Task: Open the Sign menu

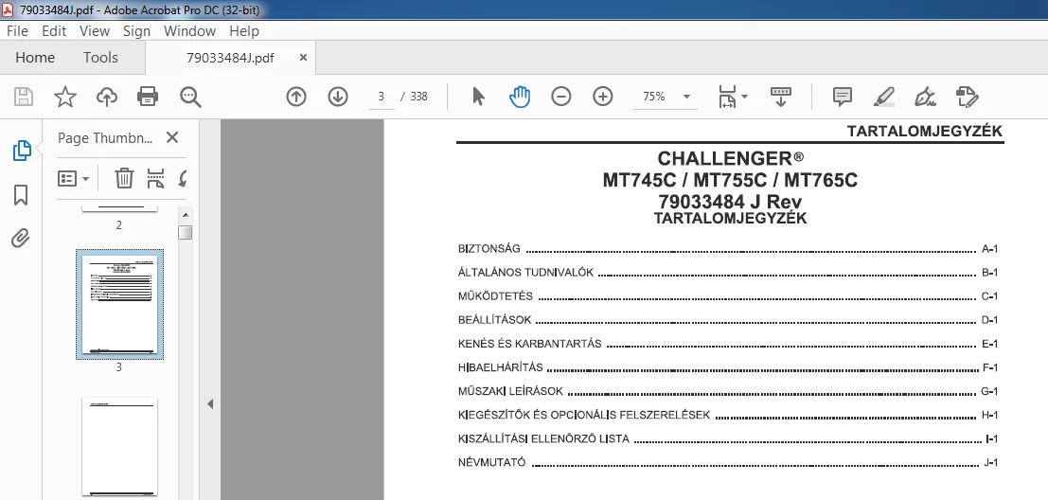Action: [x=136, y=31]
